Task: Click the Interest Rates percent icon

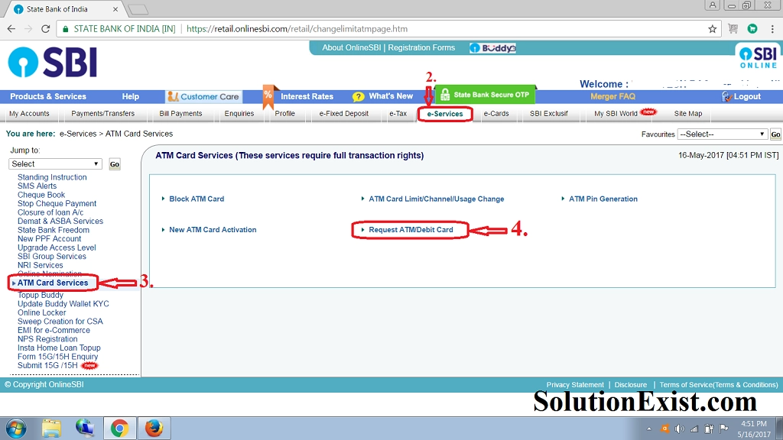Action: point(268,95)
